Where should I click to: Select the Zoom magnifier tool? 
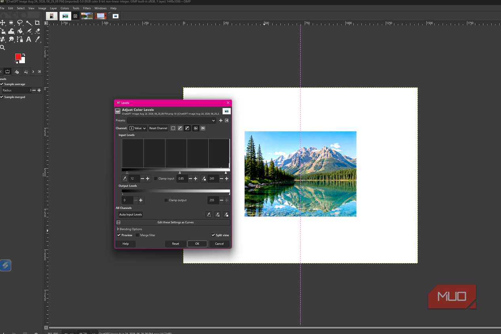(x=3, y=47)
